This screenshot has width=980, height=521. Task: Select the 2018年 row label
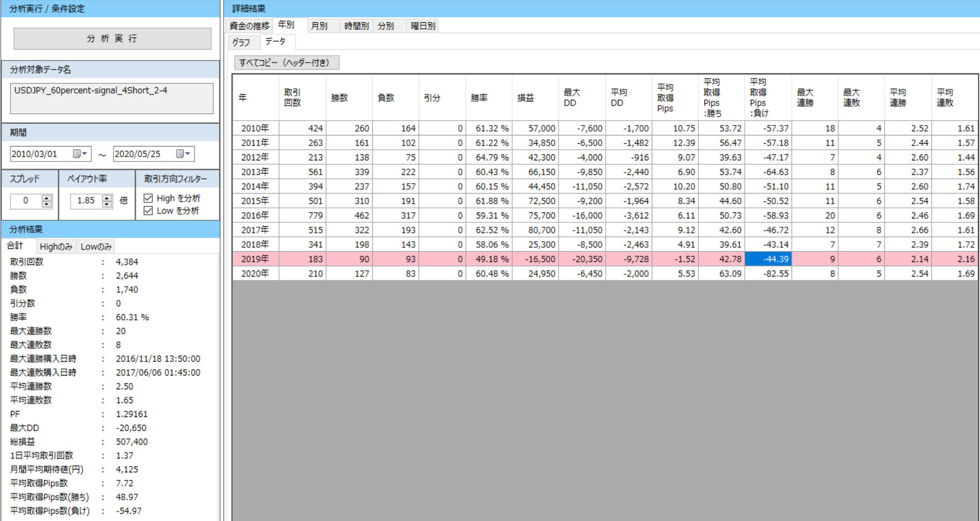(x=255, y=244)
